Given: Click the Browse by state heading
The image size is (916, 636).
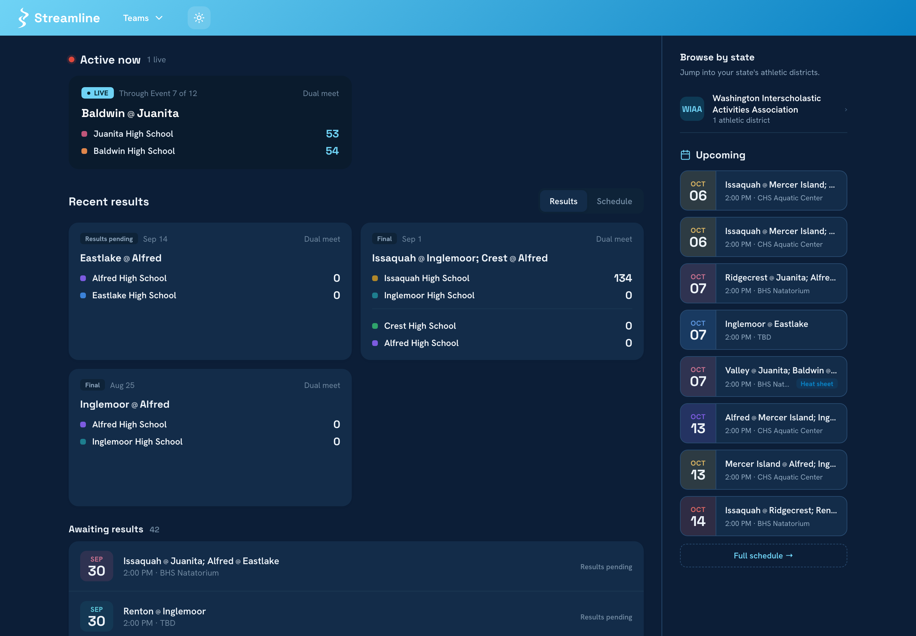Looking at the screenshot, I should click(x=717, y=57).
